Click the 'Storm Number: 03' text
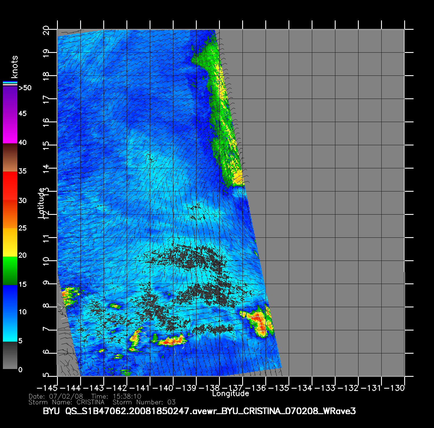Image resolution: width=434 pixels, height=428 pixels. coord(144,402)
